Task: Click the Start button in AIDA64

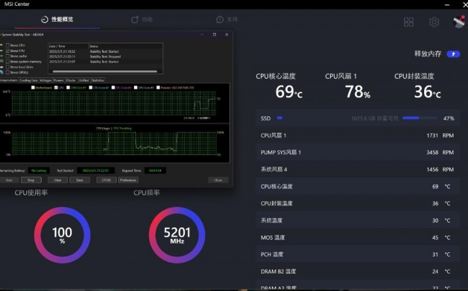Action: [x=9, y=180]
